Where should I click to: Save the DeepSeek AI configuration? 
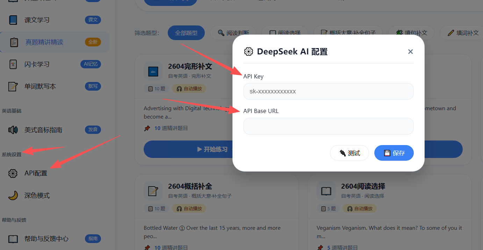point(394,153)
